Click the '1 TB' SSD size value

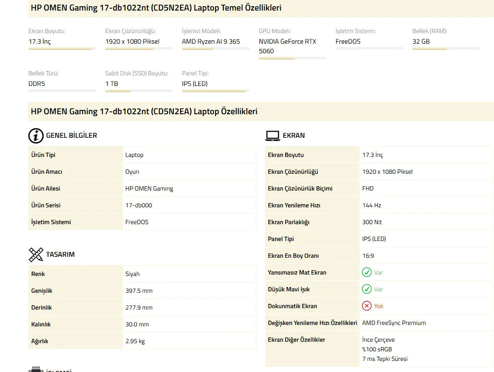pos(111,84)
